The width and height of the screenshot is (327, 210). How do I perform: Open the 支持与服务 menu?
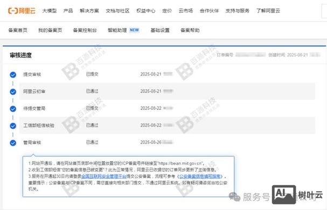[x=238, y=11]
